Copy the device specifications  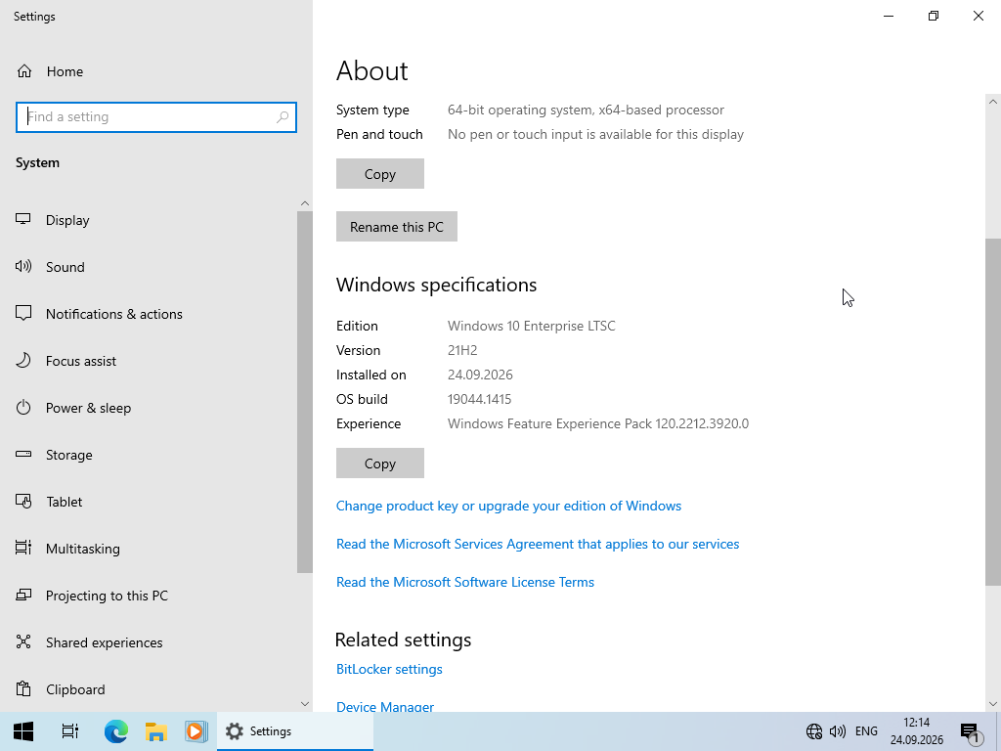380,174
